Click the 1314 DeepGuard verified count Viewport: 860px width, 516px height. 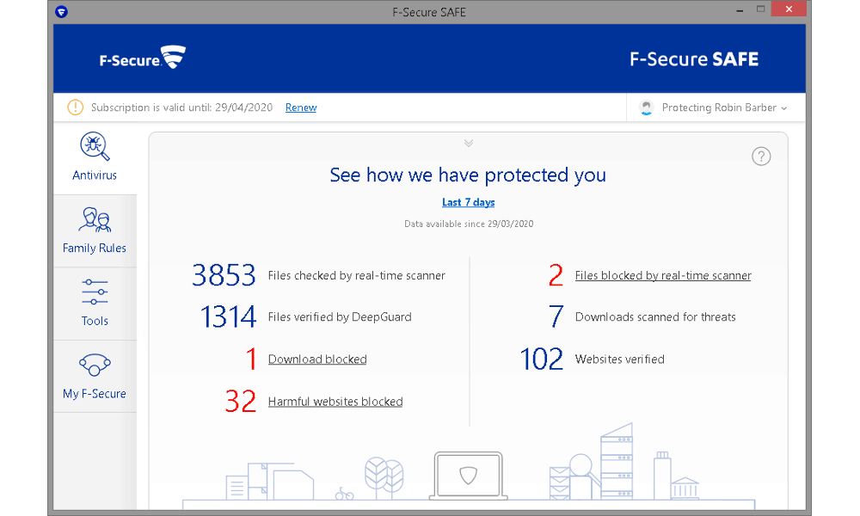(x=228, y=317)
